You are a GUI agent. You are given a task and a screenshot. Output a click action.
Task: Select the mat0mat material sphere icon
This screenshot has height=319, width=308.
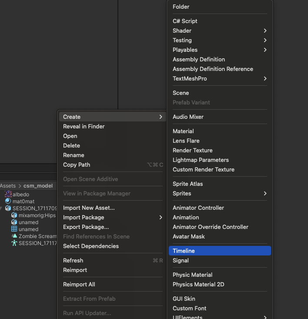point(8,201)
